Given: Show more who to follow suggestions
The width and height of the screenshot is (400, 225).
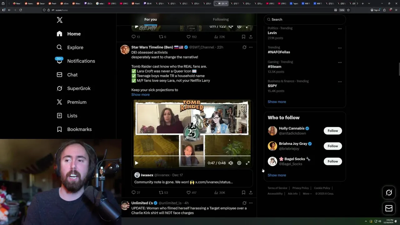Looking at the screenshot, I should click(277, 175).
